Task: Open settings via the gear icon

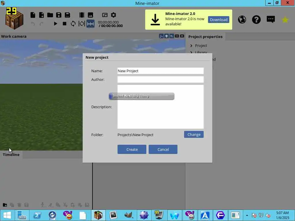Action: pos(114,15)
